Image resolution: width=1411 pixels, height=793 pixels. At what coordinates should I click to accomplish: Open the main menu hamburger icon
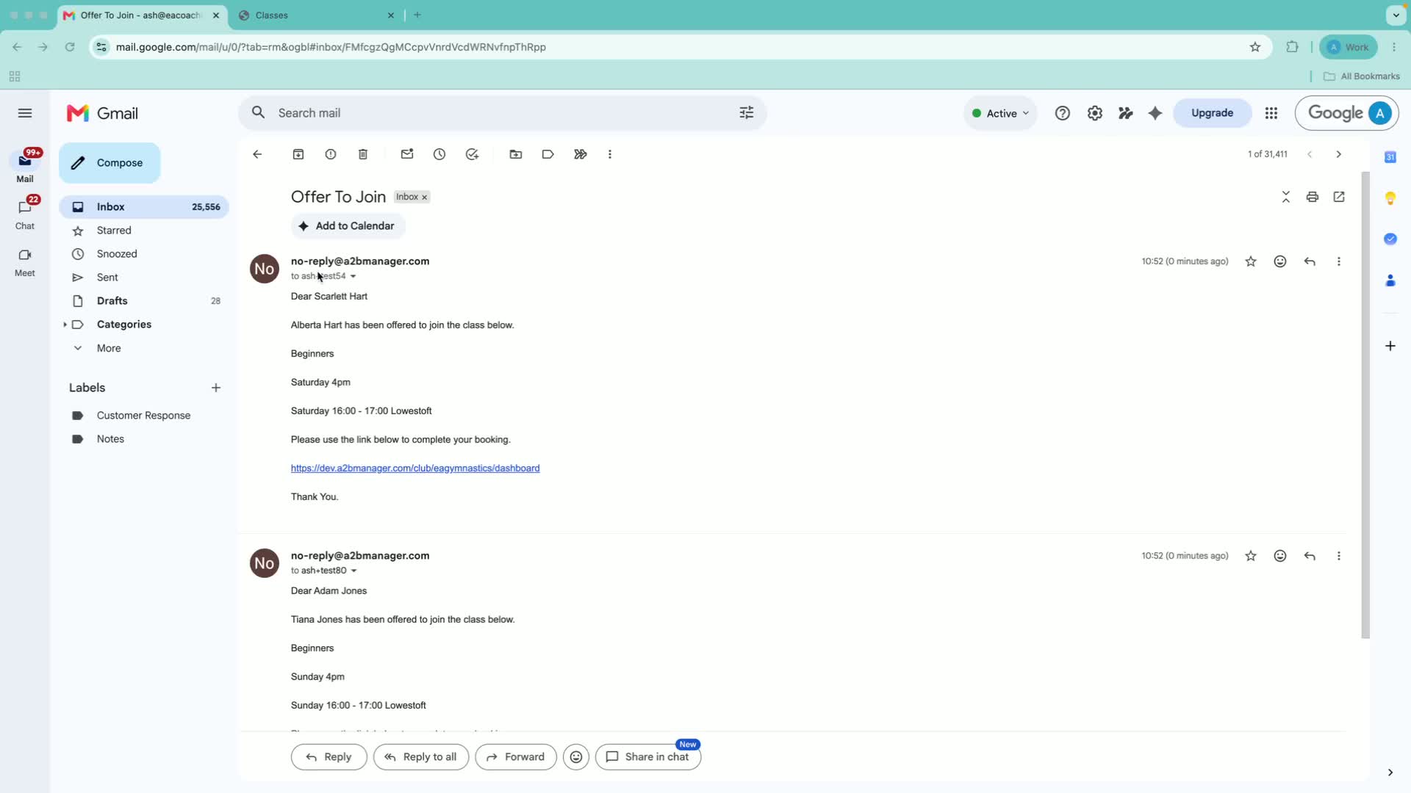25,113
